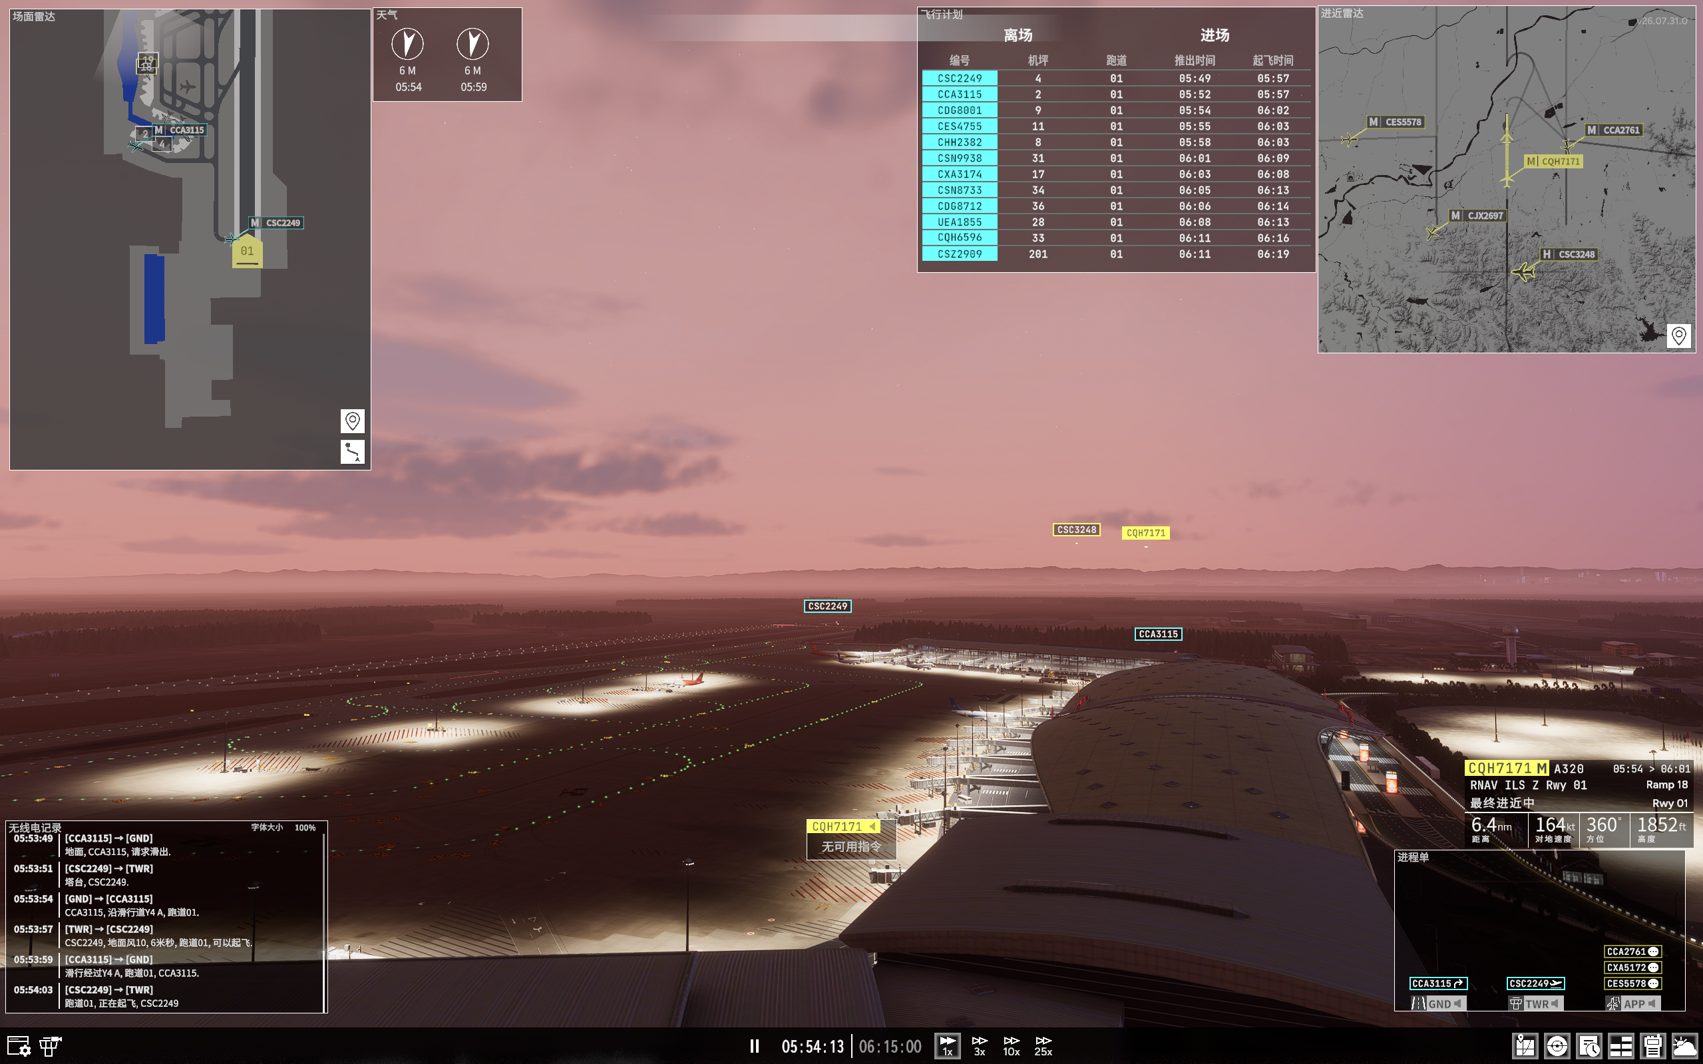The height and width of the screenshot is (1064, 1703).
Task: Select the CXA5172 strip under APP
Action: coord(1632,968)
